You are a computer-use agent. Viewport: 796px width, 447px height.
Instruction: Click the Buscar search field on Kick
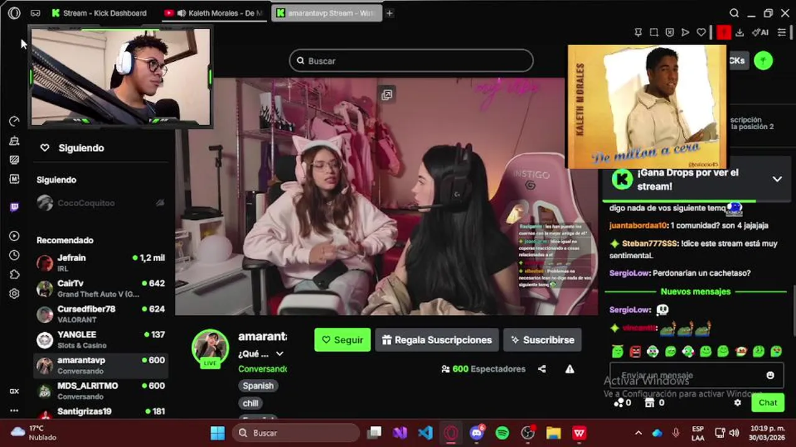pyautogui.click(x=411, y=61)
